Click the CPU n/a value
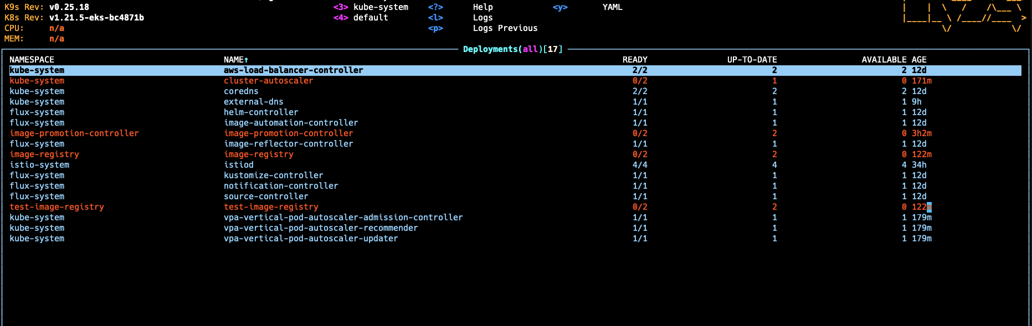This screenshot has height=326, width=1032. [57, 28]
